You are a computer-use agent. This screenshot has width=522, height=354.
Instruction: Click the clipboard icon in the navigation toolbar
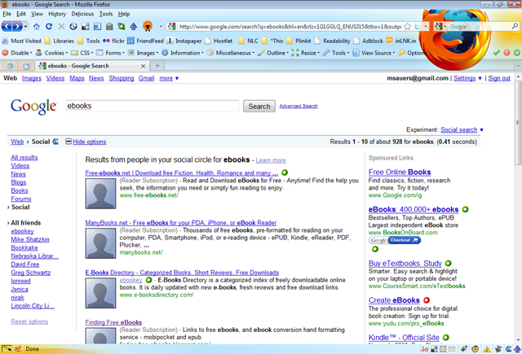(x=109, y=26)
